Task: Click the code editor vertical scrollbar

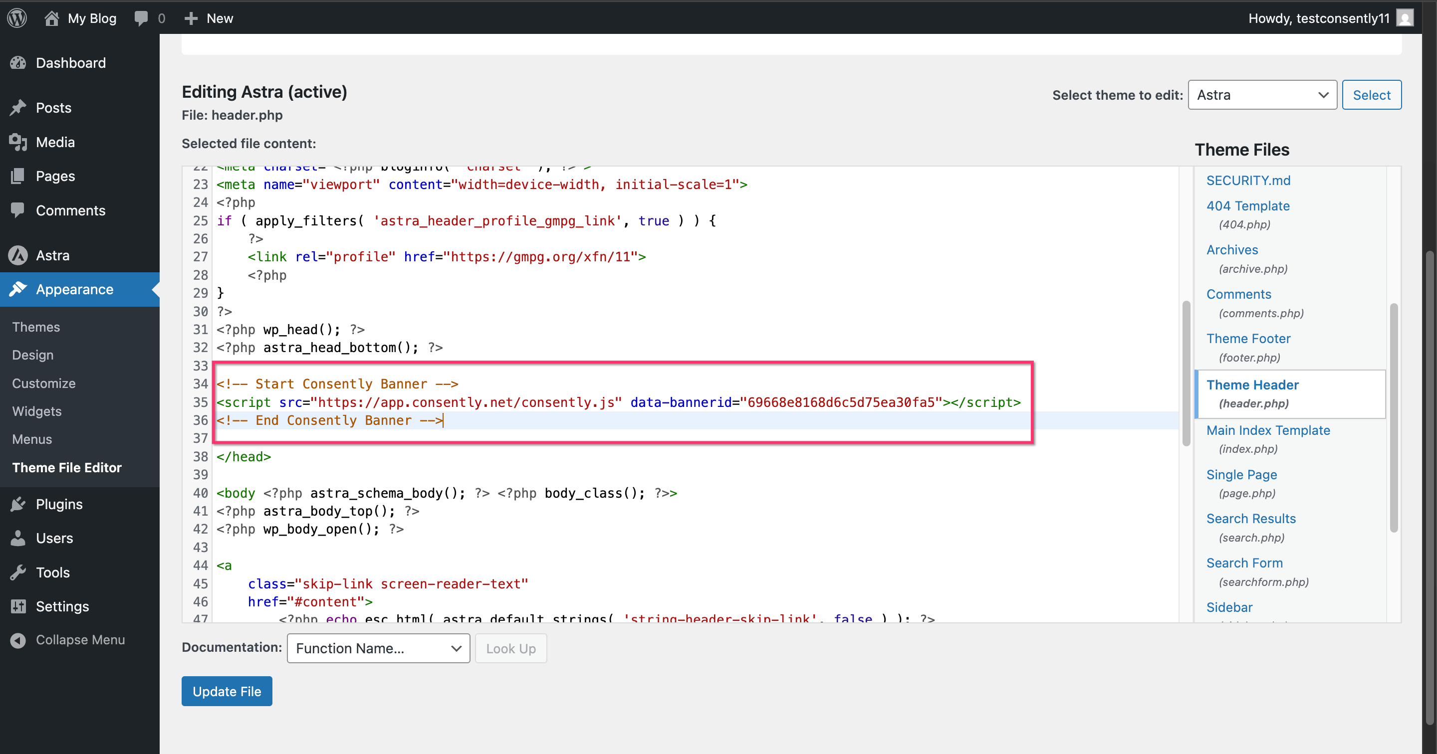Action: click(1186, 373)
